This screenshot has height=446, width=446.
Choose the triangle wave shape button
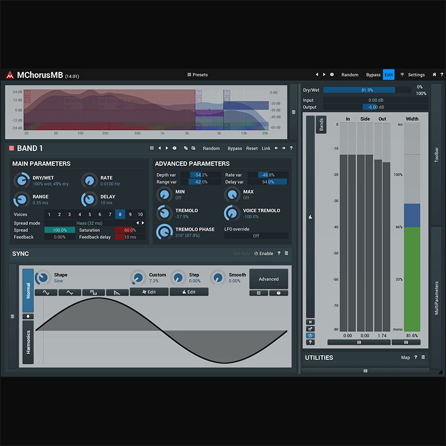click(70, 292)
